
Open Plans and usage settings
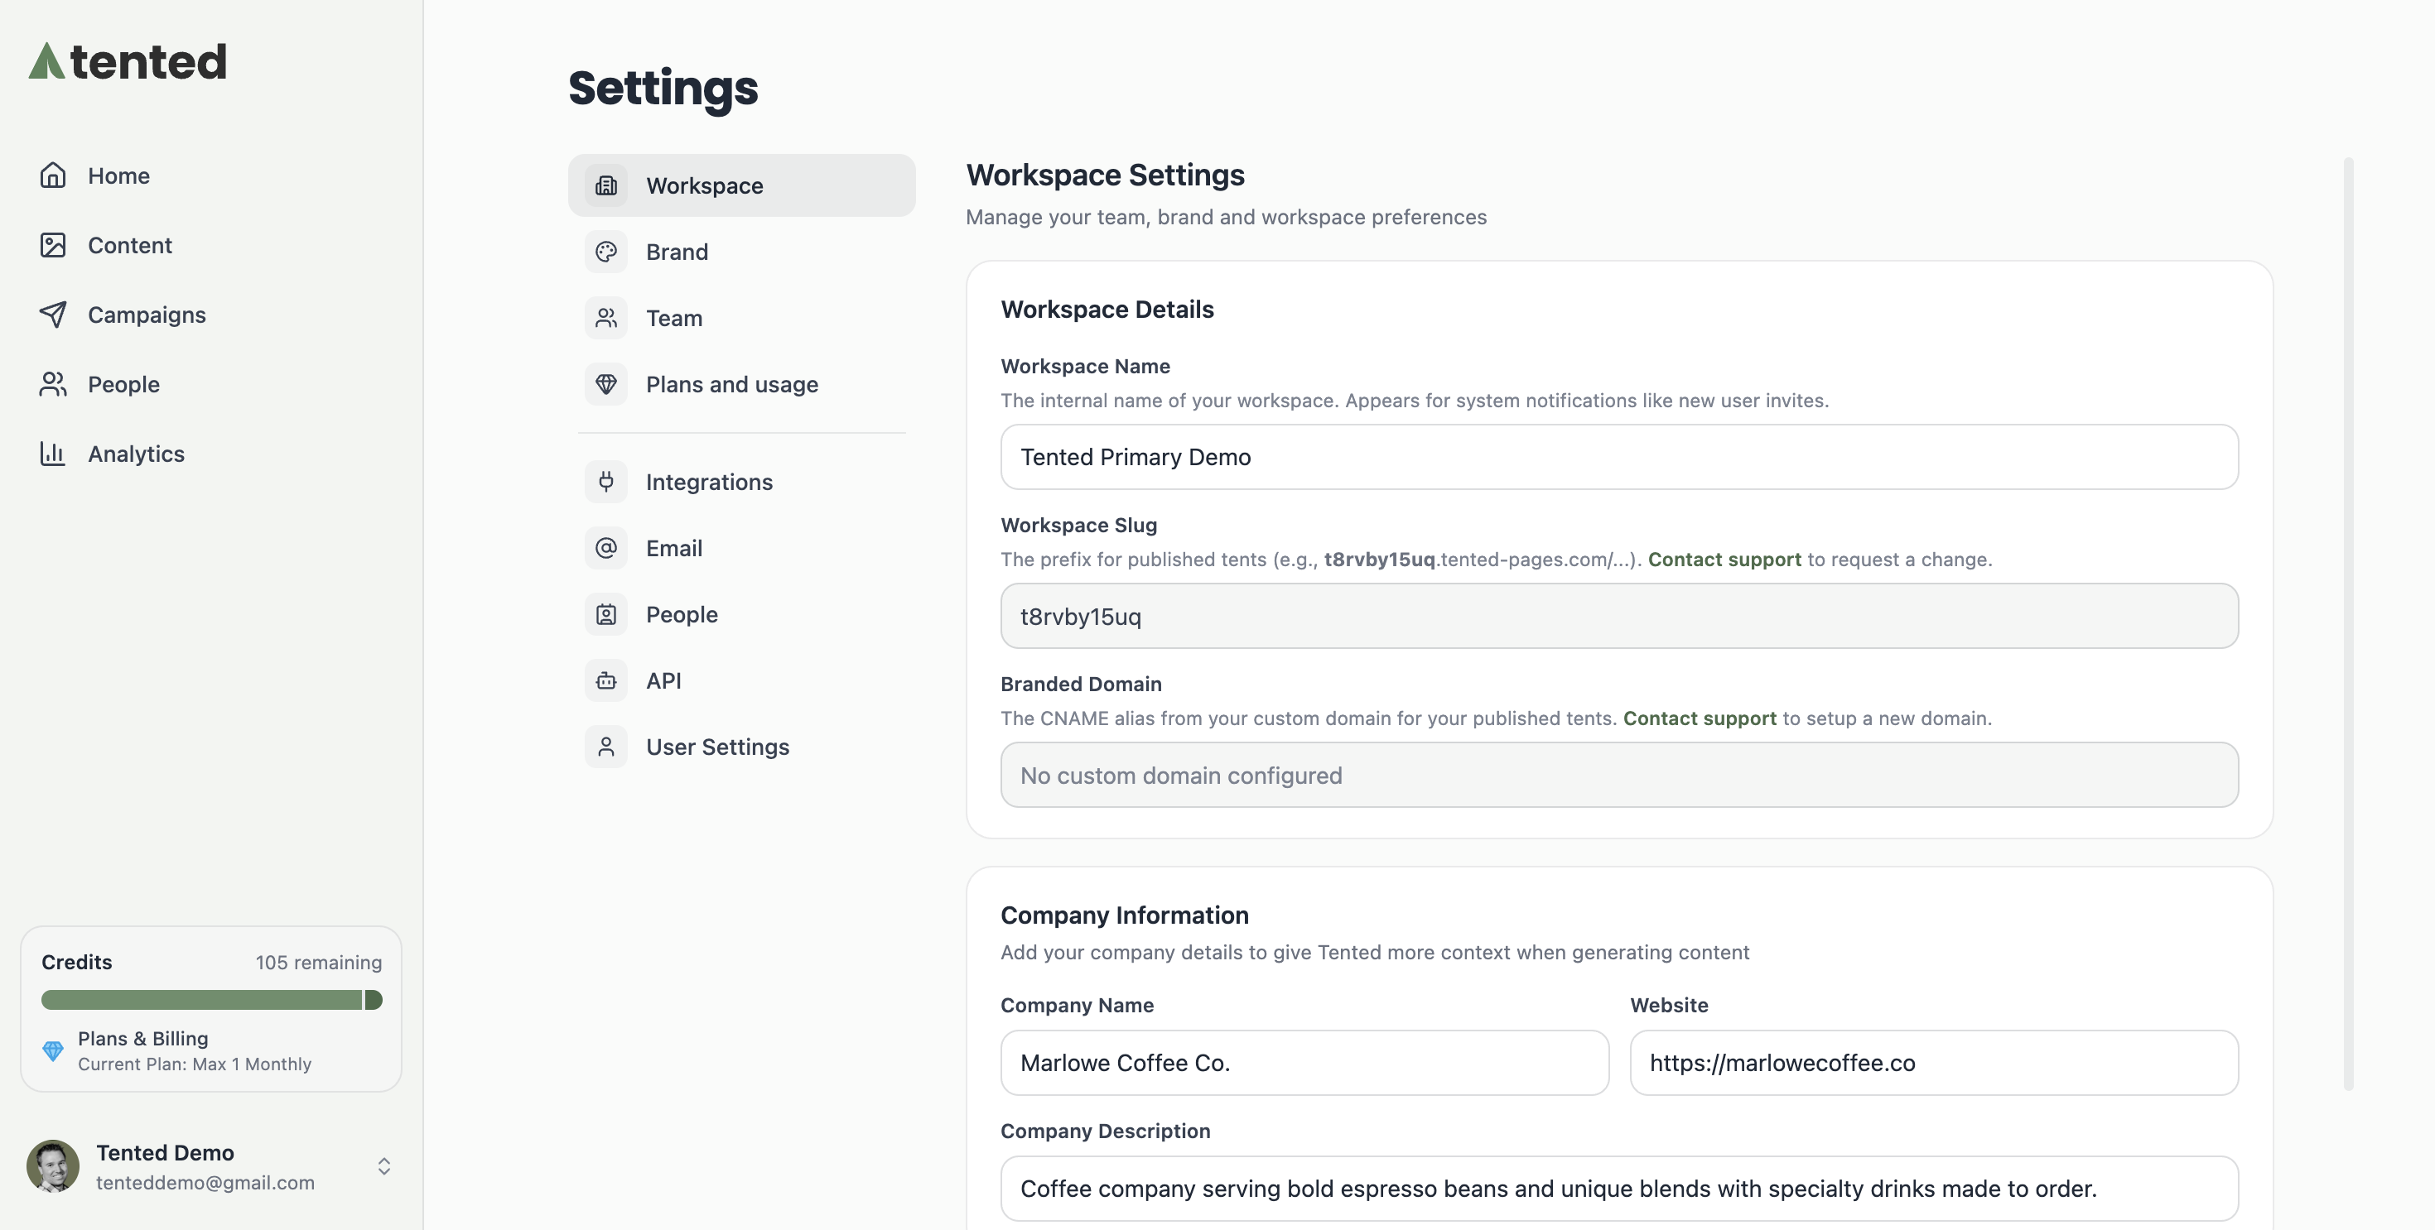(741, 383)
